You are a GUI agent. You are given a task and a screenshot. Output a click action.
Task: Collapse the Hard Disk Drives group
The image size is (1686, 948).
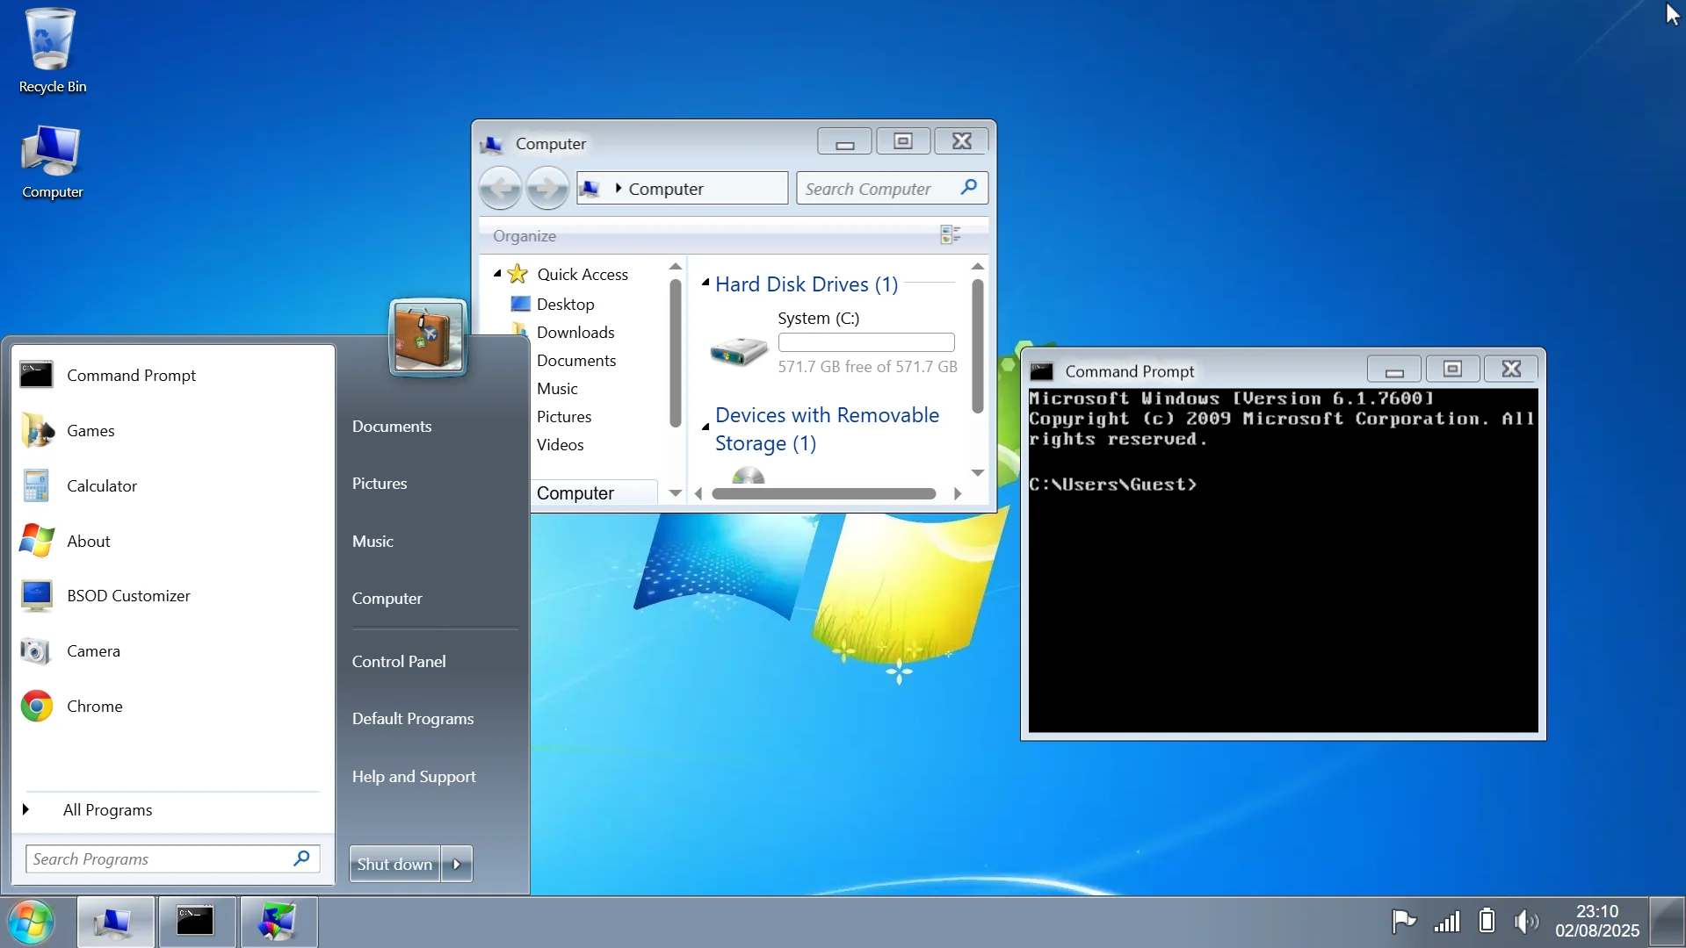click(x=706, y=283)
